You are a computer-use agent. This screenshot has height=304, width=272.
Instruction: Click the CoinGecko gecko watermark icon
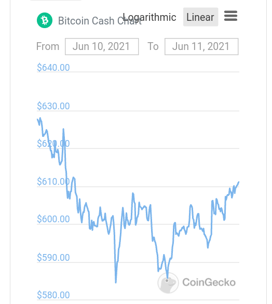(168, 283)
